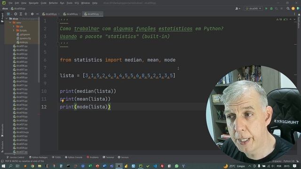Viewport: 301px width, 169px height.
Task: Open Project panel settings gear
Action: [x=32, y=14]
